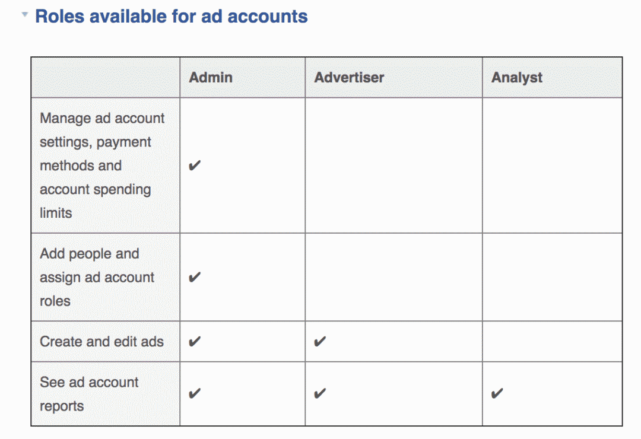Click empty Analyst cell for Create and edit ads

pyautogui.click(x=553, y=341)
